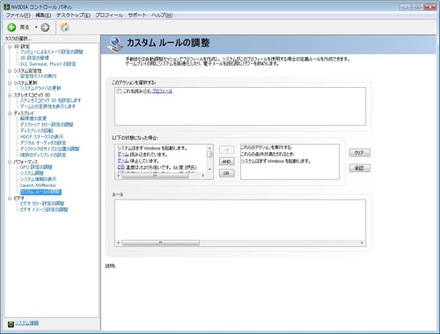
Task: Open the 編集(E) menu
Action: 43,15
